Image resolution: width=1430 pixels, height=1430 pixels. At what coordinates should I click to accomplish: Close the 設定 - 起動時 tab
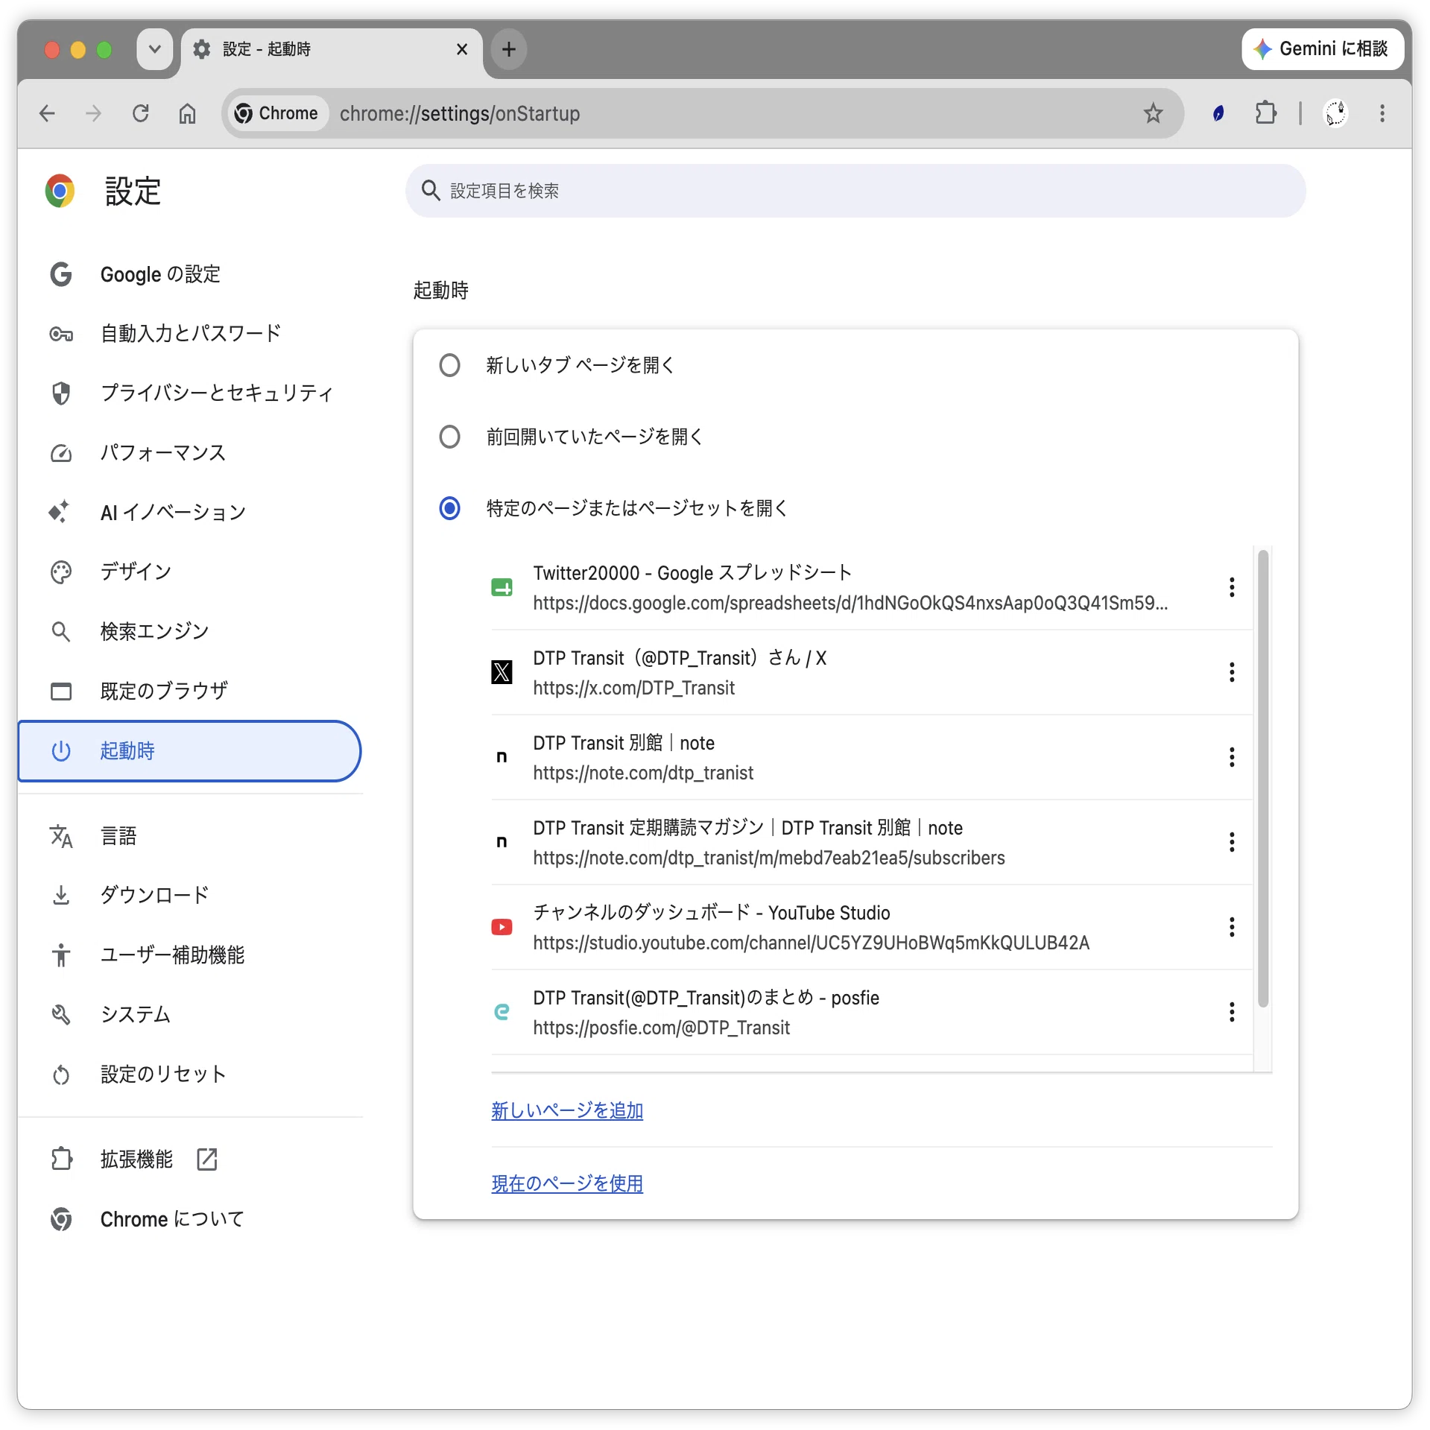click(462, 49)
